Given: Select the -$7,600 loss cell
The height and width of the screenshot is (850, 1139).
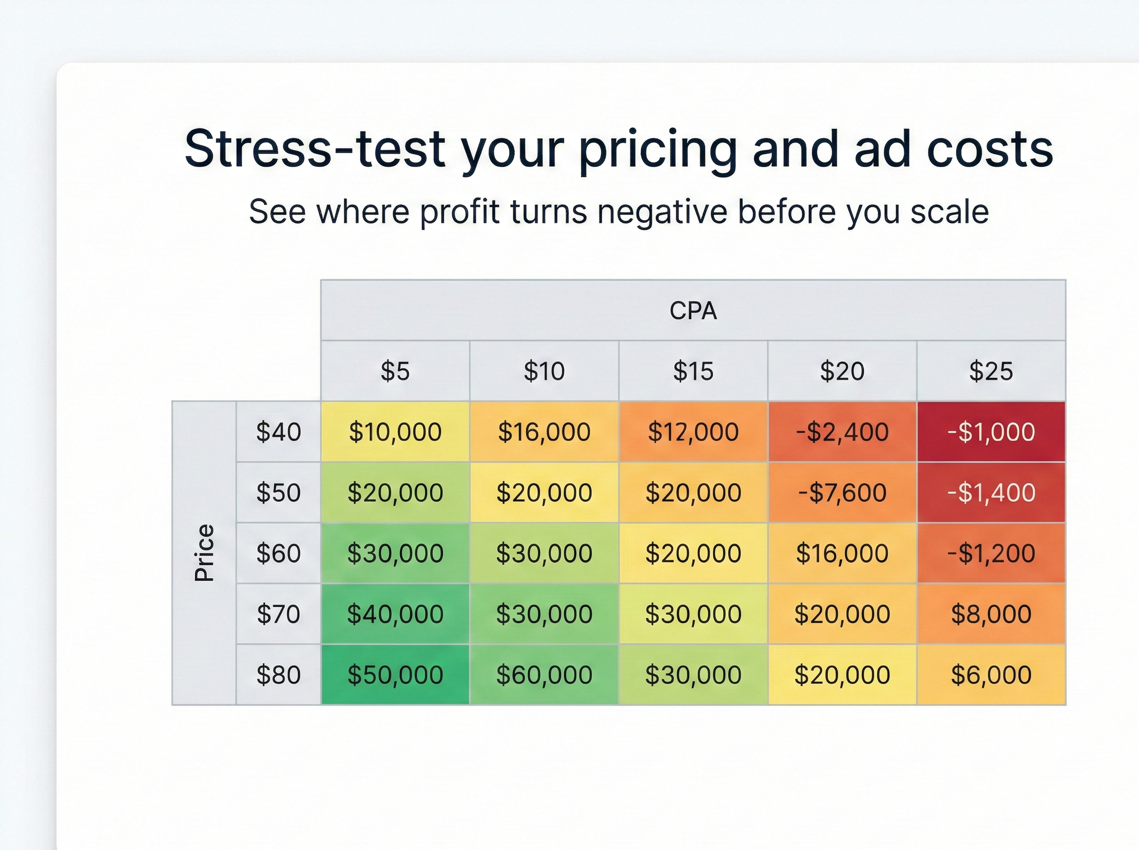Looking at the screenshot, I should pyautogui.click(x=842, y=493).
